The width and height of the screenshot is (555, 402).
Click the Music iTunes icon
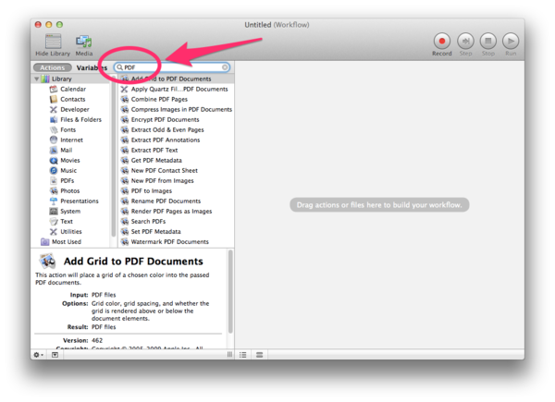pyautogui.click(x=54, y=170)
